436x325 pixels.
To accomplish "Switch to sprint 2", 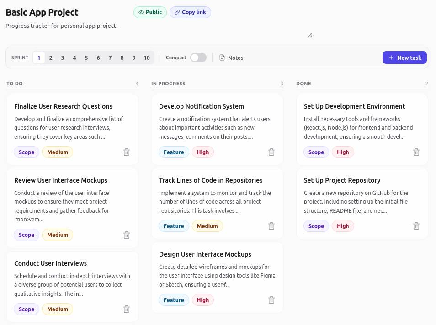I will [x=51, y=58].
